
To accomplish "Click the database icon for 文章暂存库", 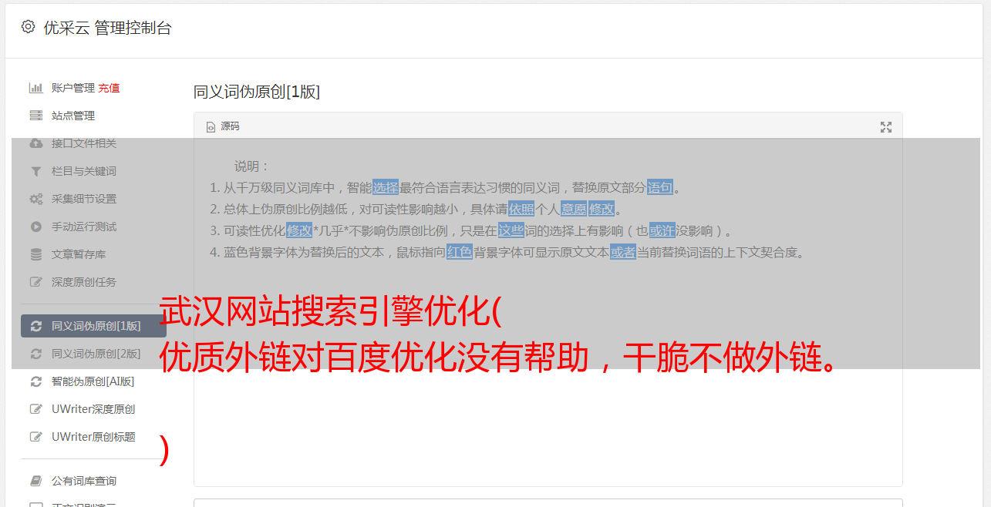I will [35, 254].
